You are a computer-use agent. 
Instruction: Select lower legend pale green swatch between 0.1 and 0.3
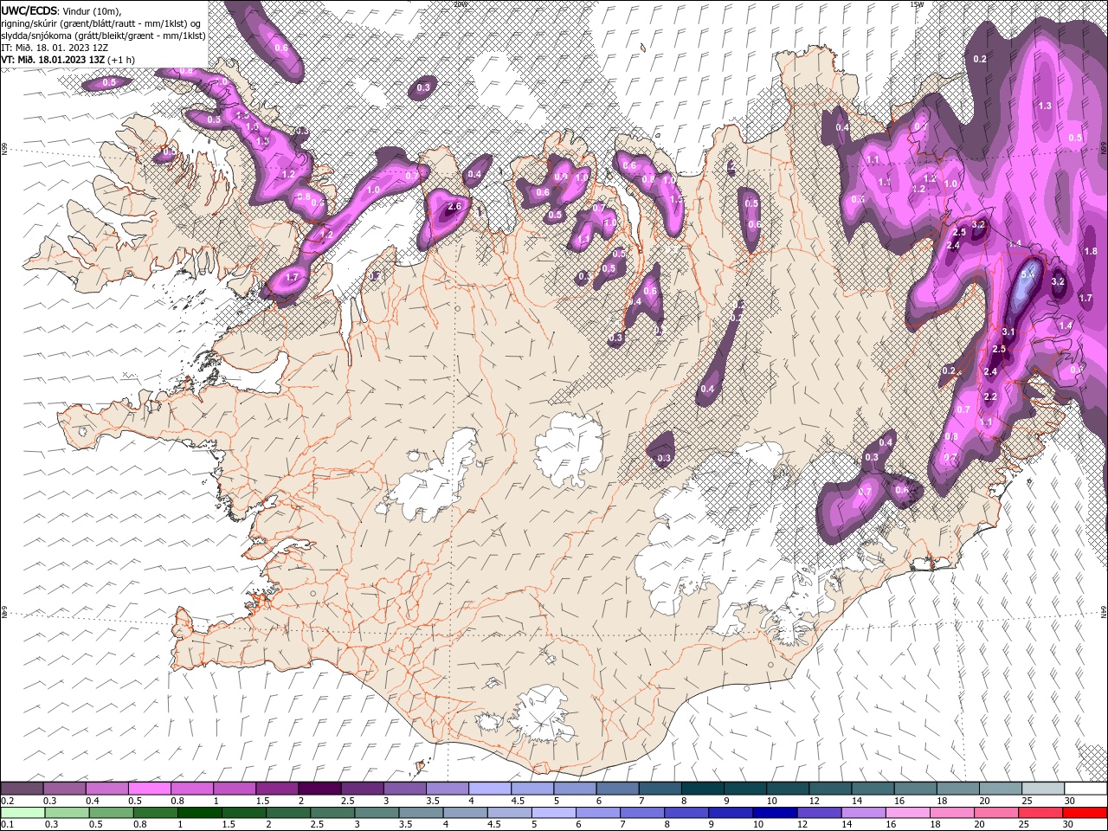pos(22,813)
